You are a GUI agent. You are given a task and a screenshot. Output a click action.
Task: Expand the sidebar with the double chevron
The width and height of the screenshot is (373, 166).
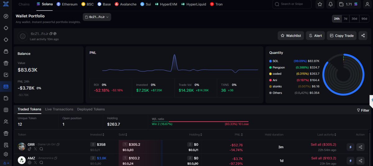(x=8, y=163)
